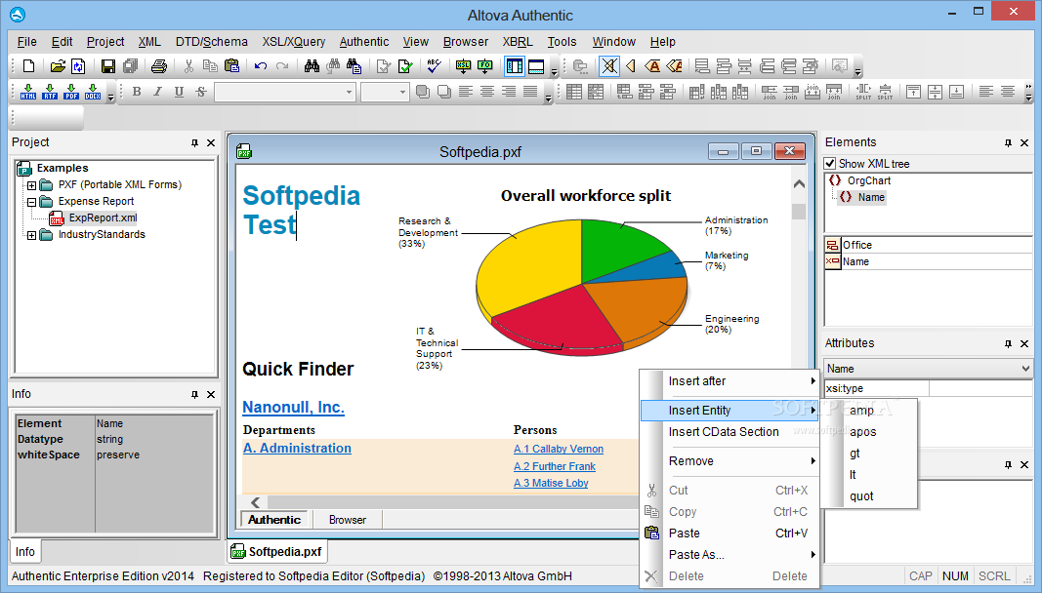Open the A.3 Matise Loby link
The image size is (1042, 593).
551,483
